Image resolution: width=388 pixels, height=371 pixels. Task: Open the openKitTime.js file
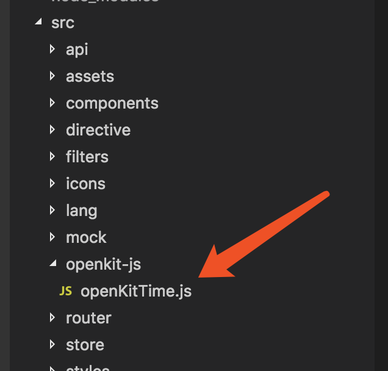(136, 292)
